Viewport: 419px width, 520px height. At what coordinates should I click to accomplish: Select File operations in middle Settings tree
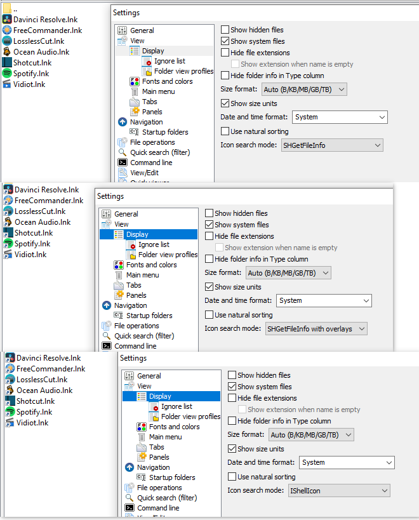[136, 326]
